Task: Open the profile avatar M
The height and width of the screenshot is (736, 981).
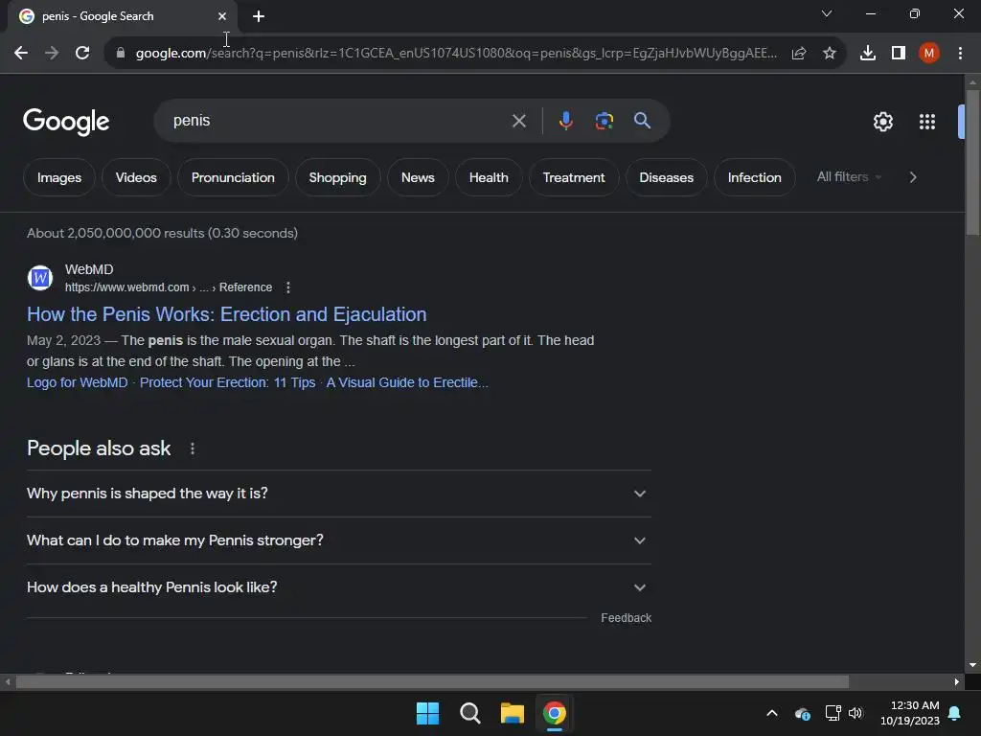Action: [x=929, y=54]
